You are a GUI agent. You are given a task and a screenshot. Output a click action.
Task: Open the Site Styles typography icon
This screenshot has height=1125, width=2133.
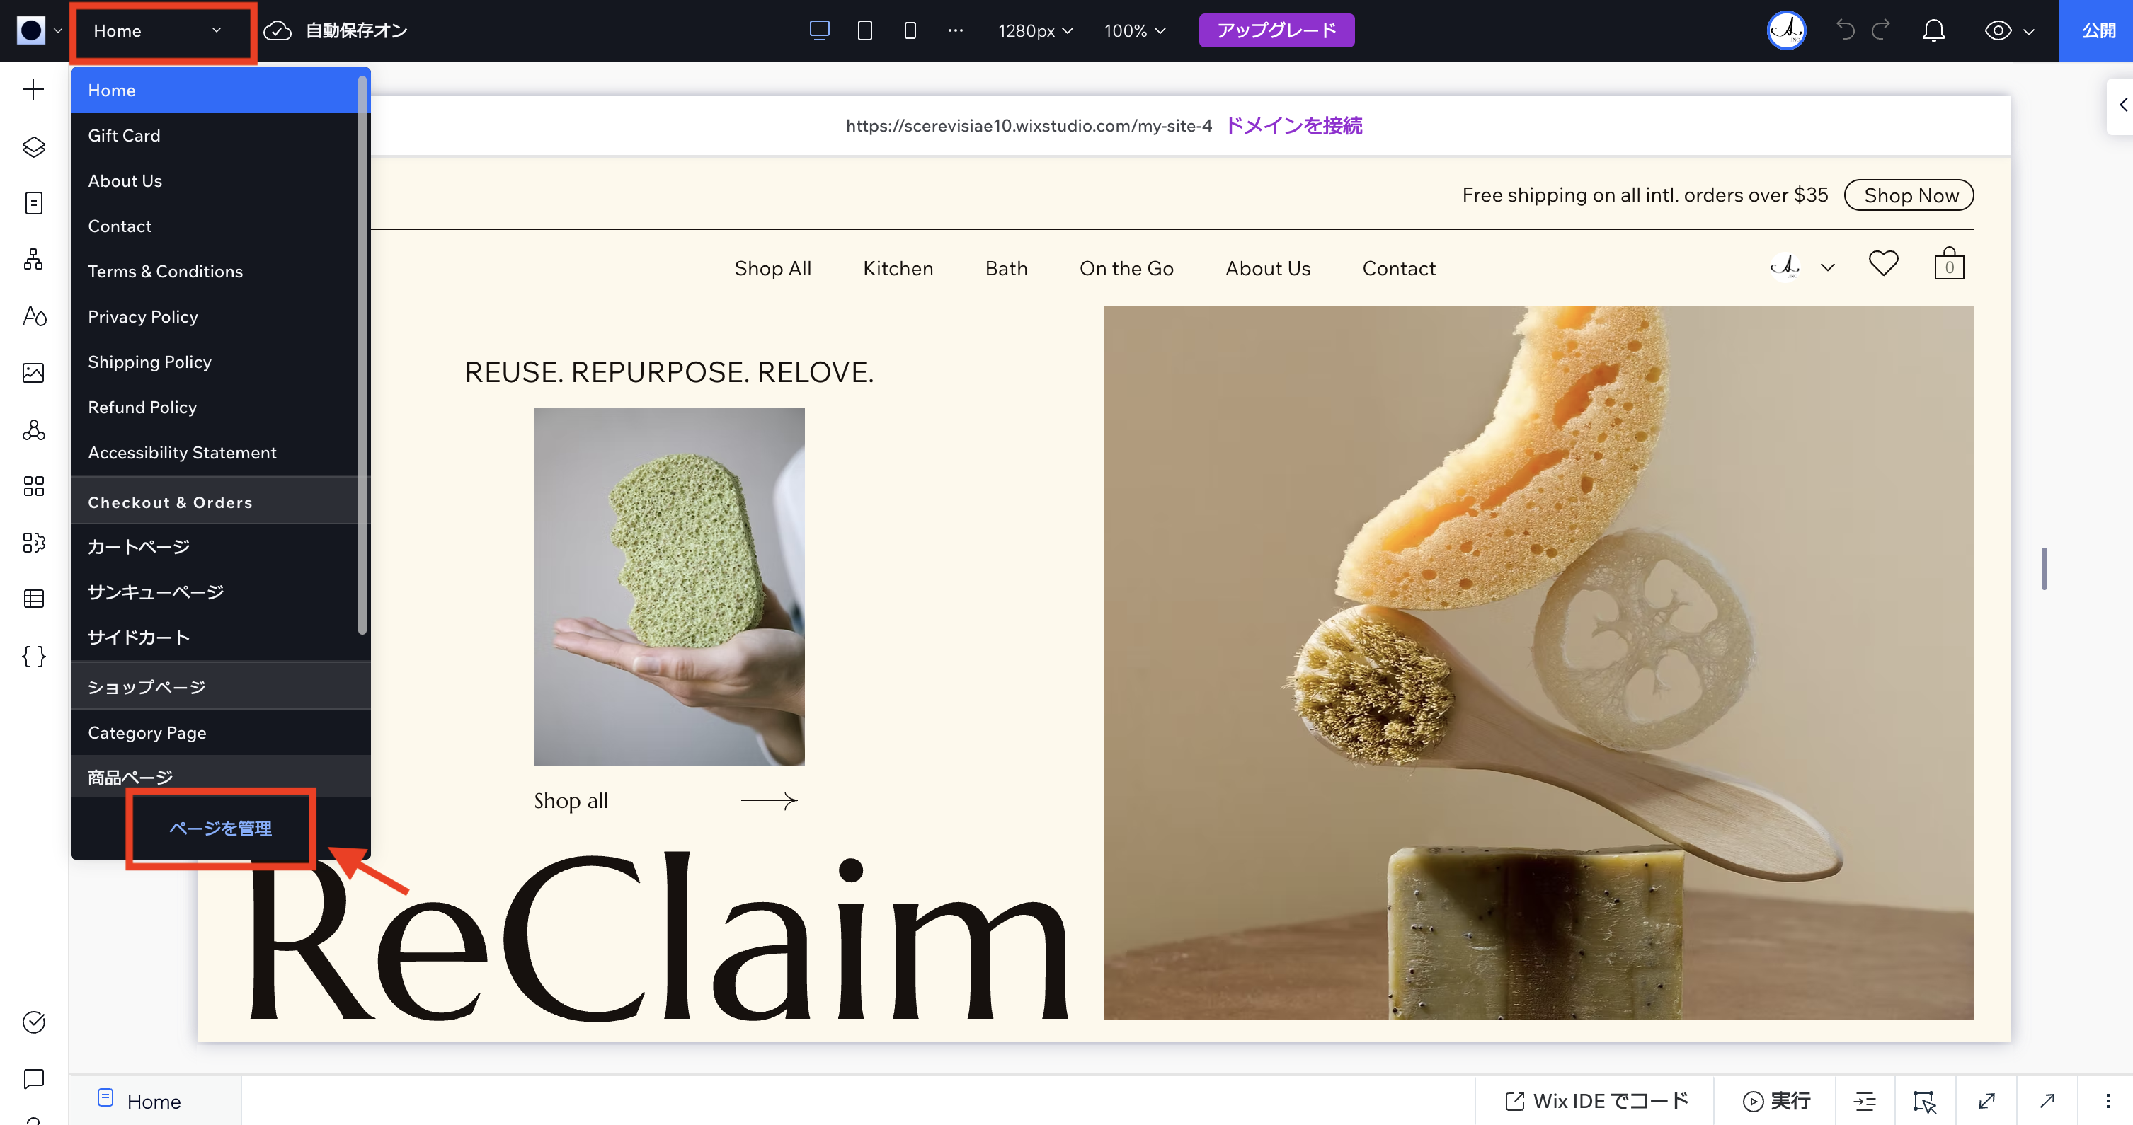pos(33,316)
